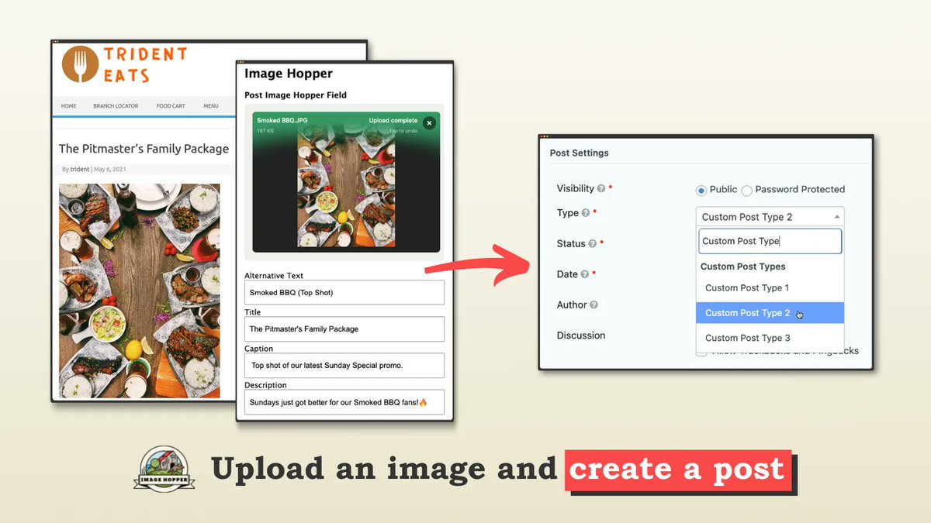Open the Type dropdown showing Custom Post Type 2
This screenshot has height=523, width=931.
point(770,217)
